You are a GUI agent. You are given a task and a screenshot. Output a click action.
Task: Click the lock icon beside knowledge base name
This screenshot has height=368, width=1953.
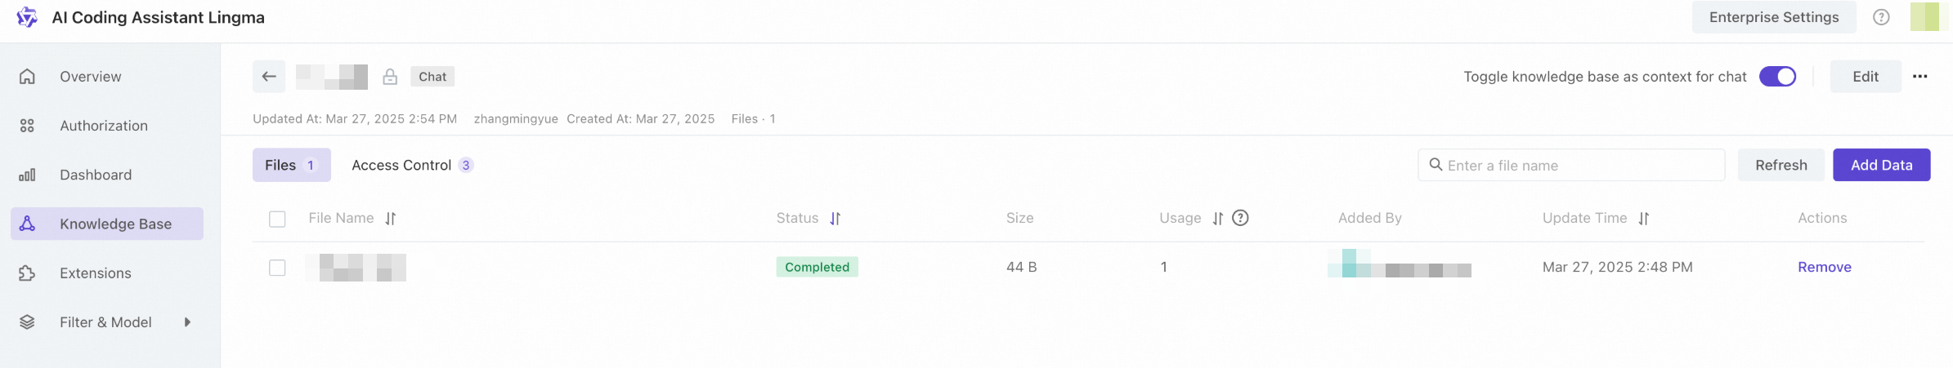pos(390,77)
